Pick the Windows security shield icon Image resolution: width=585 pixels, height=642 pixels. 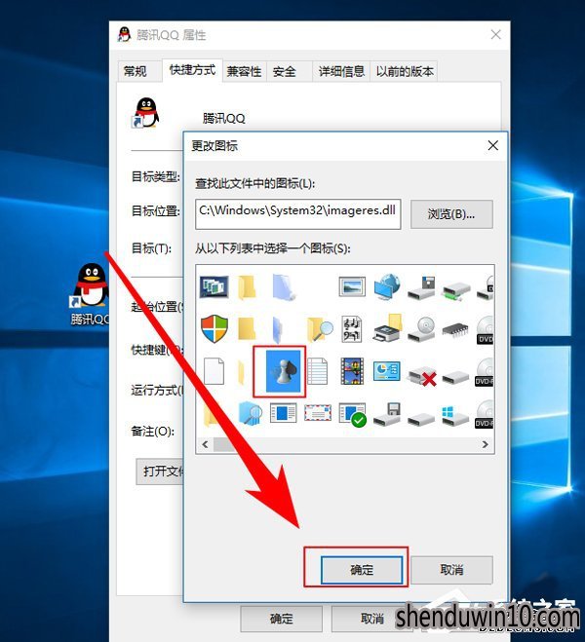(x=214, y=328)
